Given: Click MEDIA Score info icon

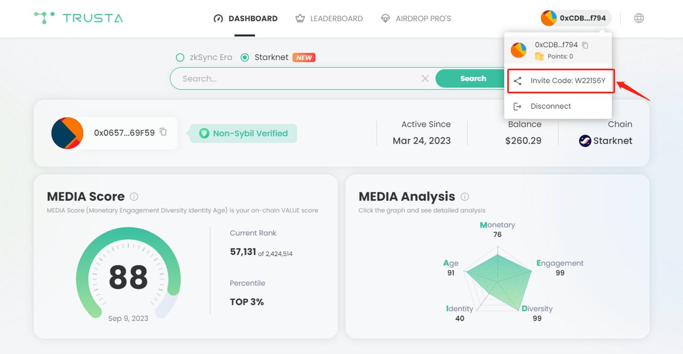Looking at the screenshot, I should [x=134, y=197].
